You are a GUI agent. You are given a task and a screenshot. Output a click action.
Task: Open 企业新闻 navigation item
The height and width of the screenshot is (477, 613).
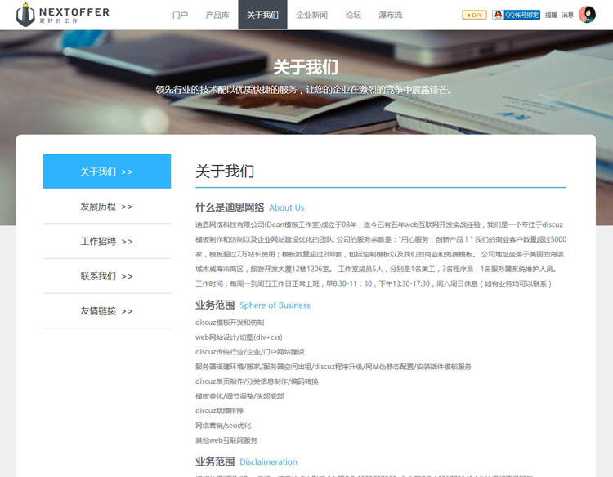[311, 15]
